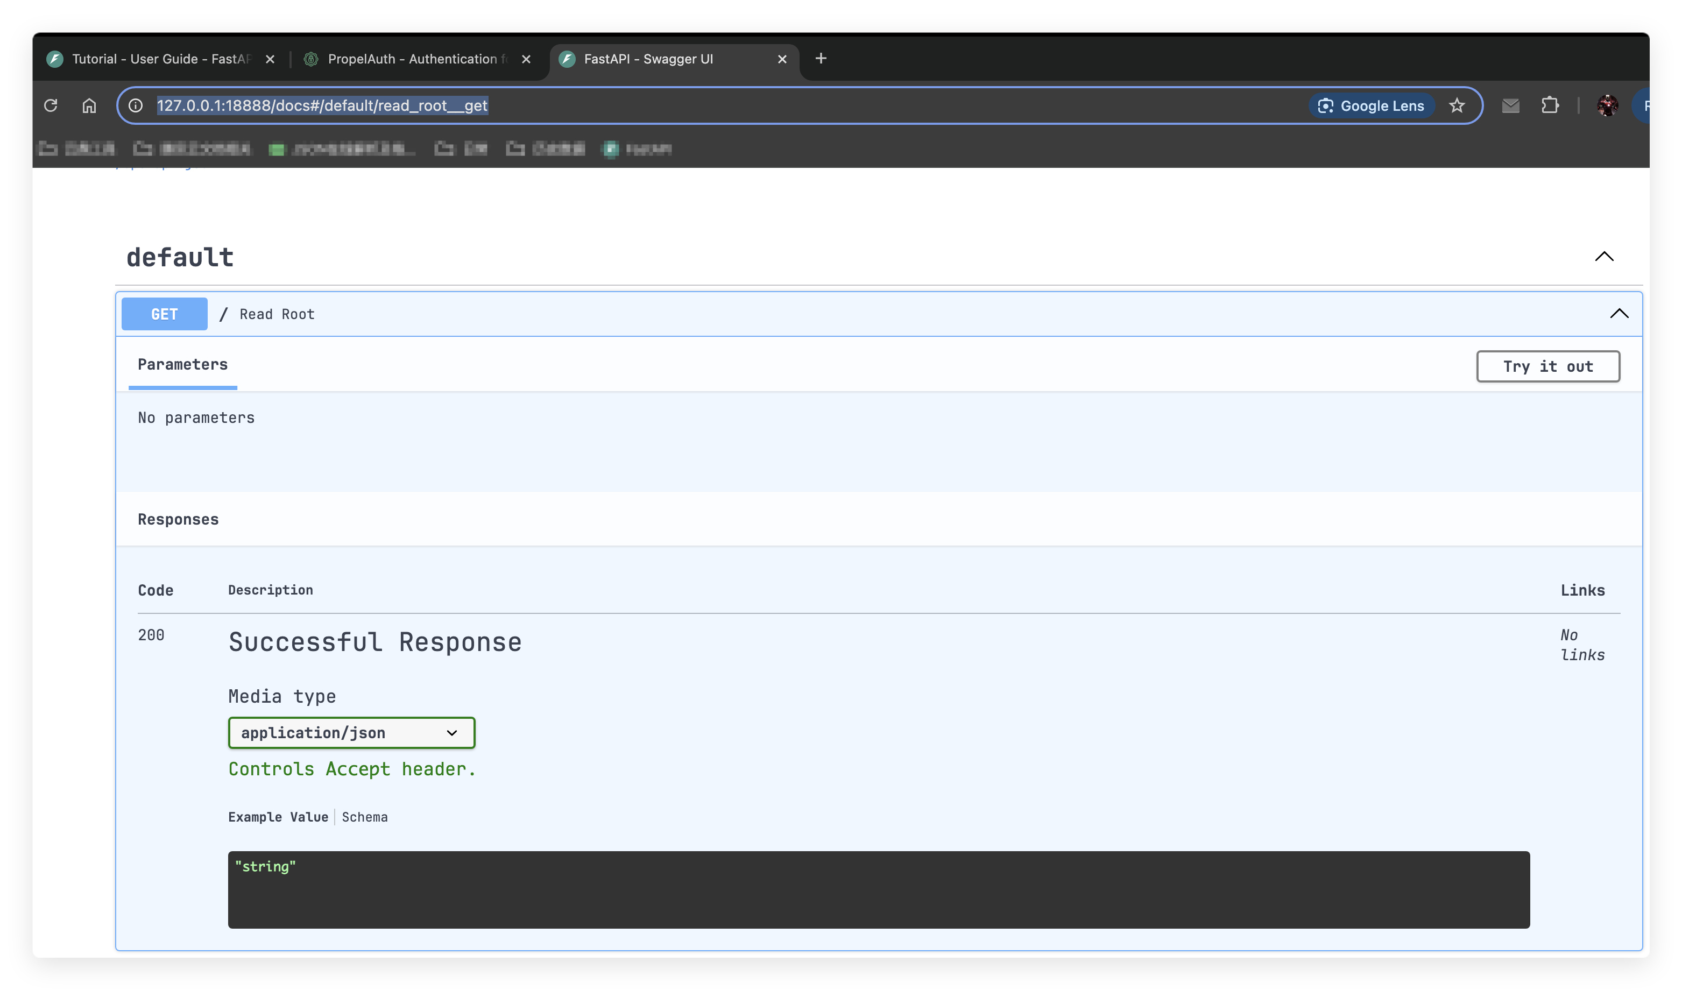Collapse the default section
This screenshot has height=990, width=1682.
point(1604,256)
